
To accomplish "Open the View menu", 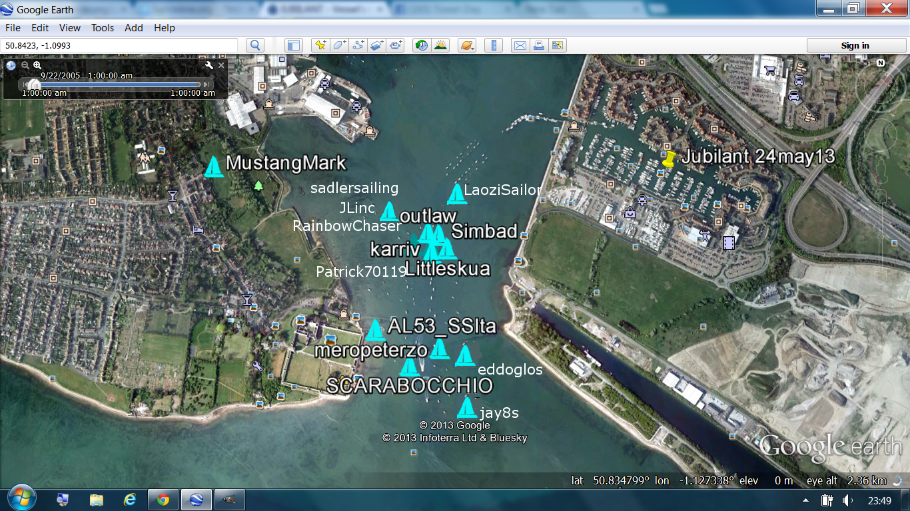I will (x=70, y=28).
